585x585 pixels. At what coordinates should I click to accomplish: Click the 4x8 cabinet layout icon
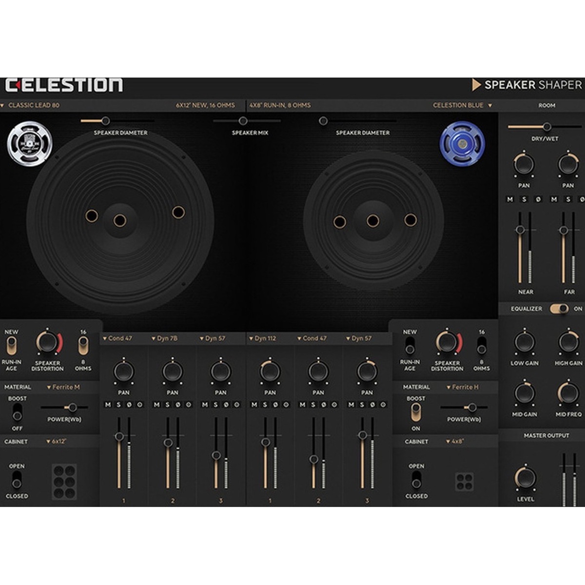[x=464, y=482]
